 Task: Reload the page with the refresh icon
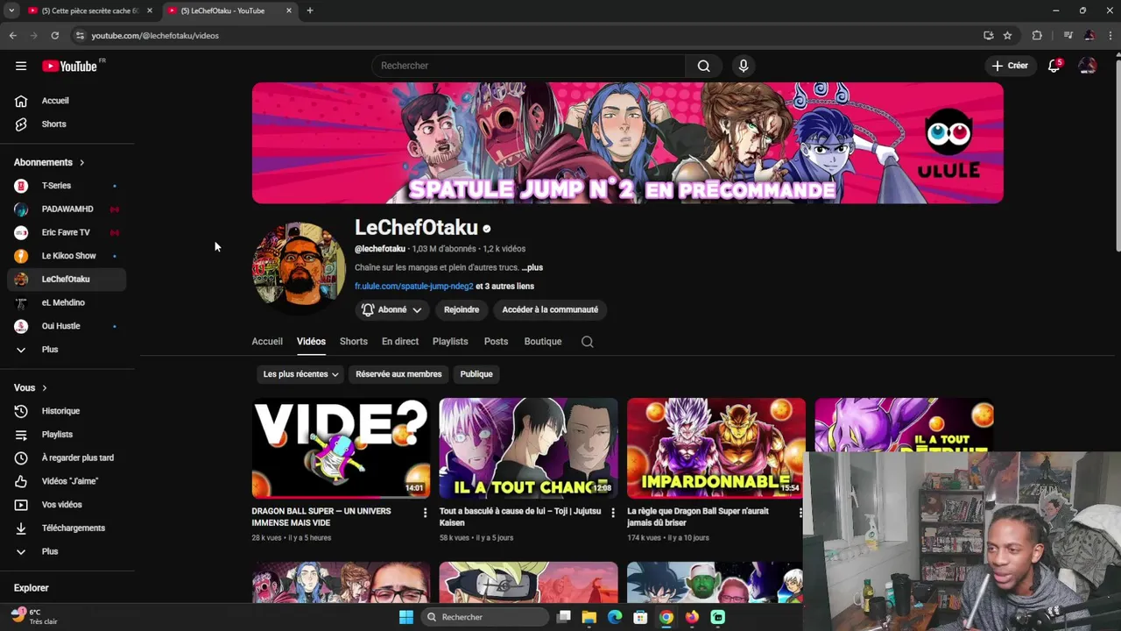coord(54,36)
